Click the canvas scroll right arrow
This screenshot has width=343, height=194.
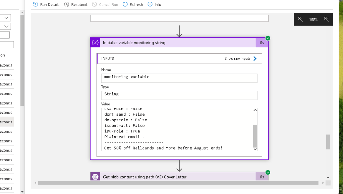pos(323,183)
